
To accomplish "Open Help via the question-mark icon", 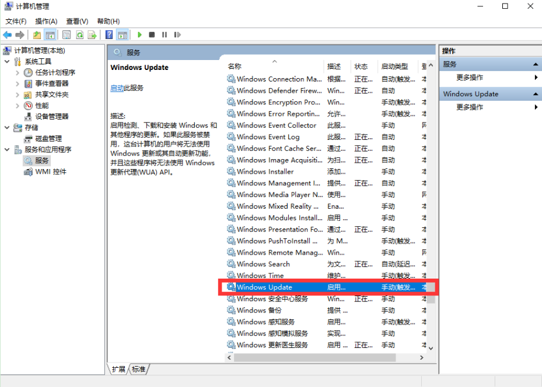I will click(109, 35).
